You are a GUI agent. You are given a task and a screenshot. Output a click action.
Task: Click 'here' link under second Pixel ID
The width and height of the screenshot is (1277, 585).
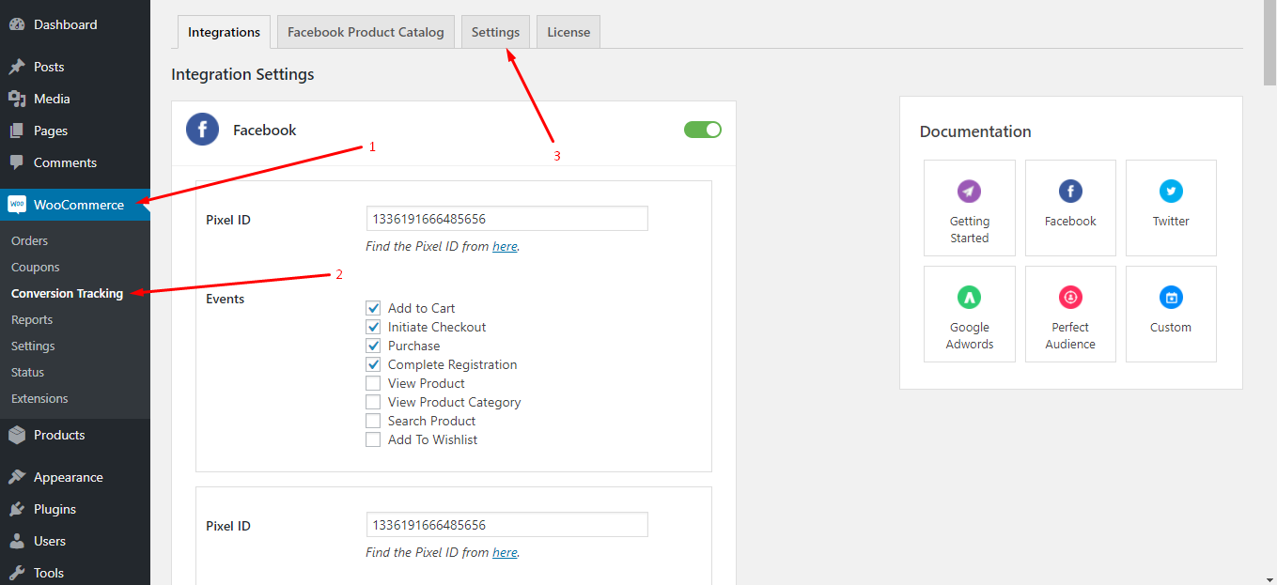[x=505, y=552]
